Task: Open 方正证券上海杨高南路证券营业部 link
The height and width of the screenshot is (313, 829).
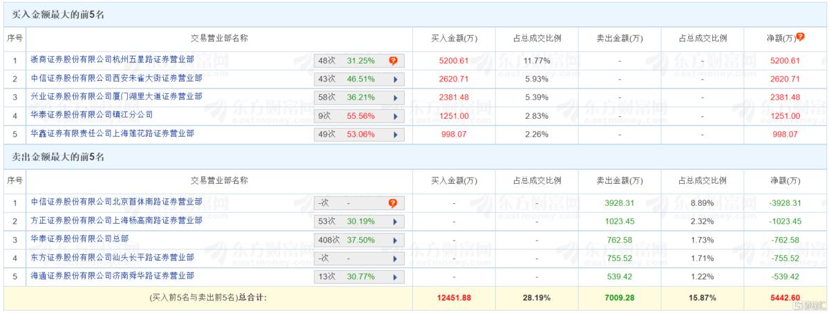Action: coord(117,220)
